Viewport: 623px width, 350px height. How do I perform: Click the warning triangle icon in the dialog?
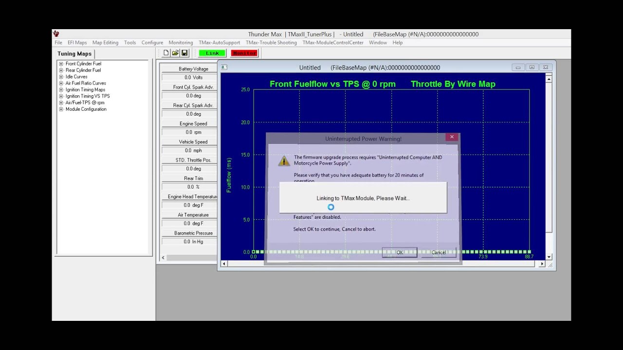click(284, 161)
